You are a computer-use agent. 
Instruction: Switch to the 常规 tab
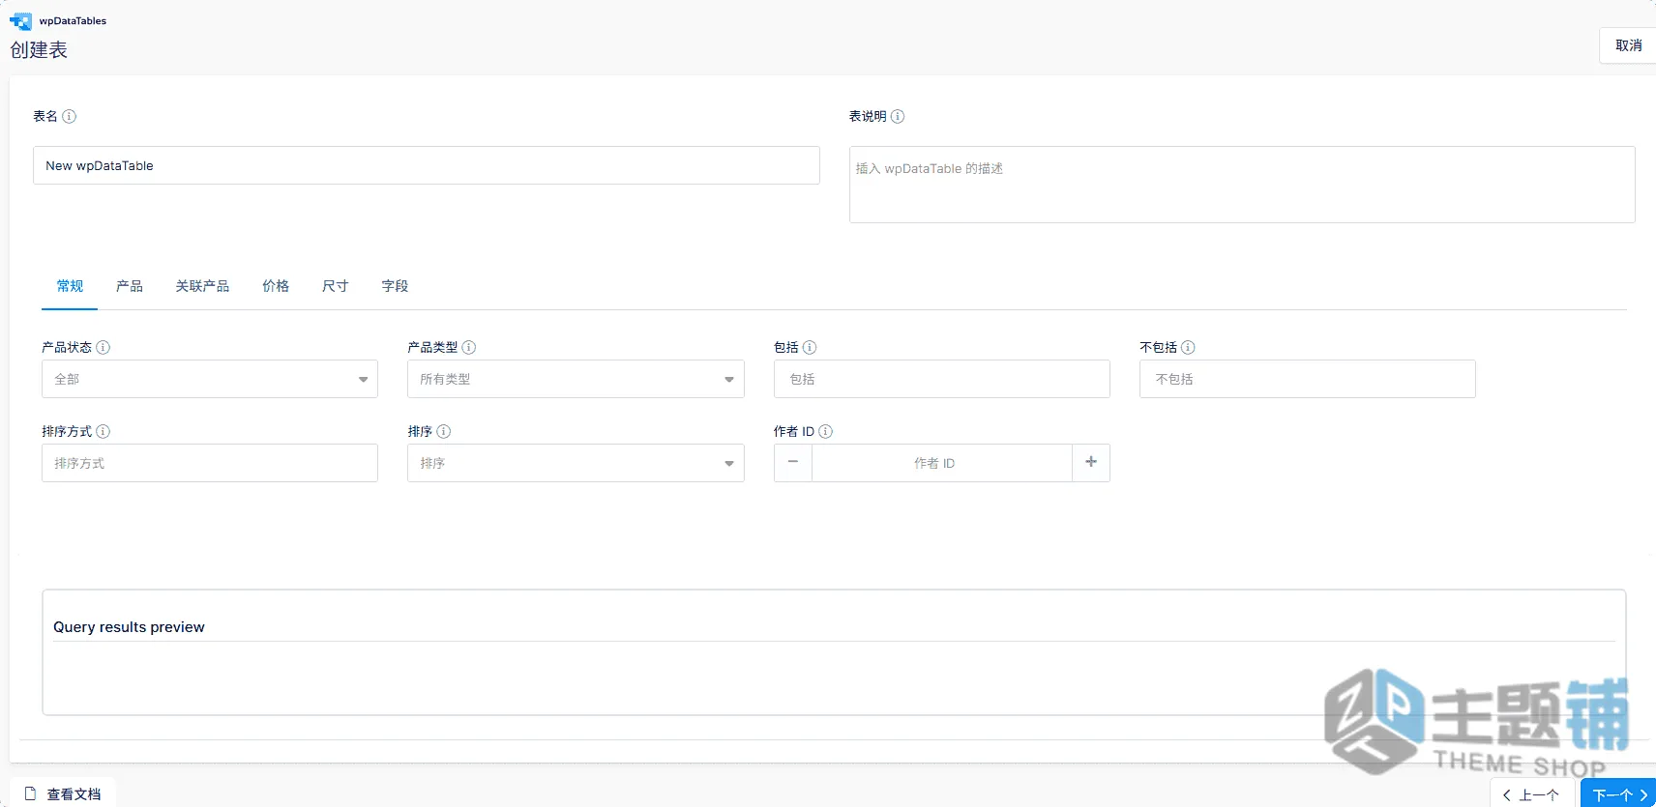coord(70,286)
